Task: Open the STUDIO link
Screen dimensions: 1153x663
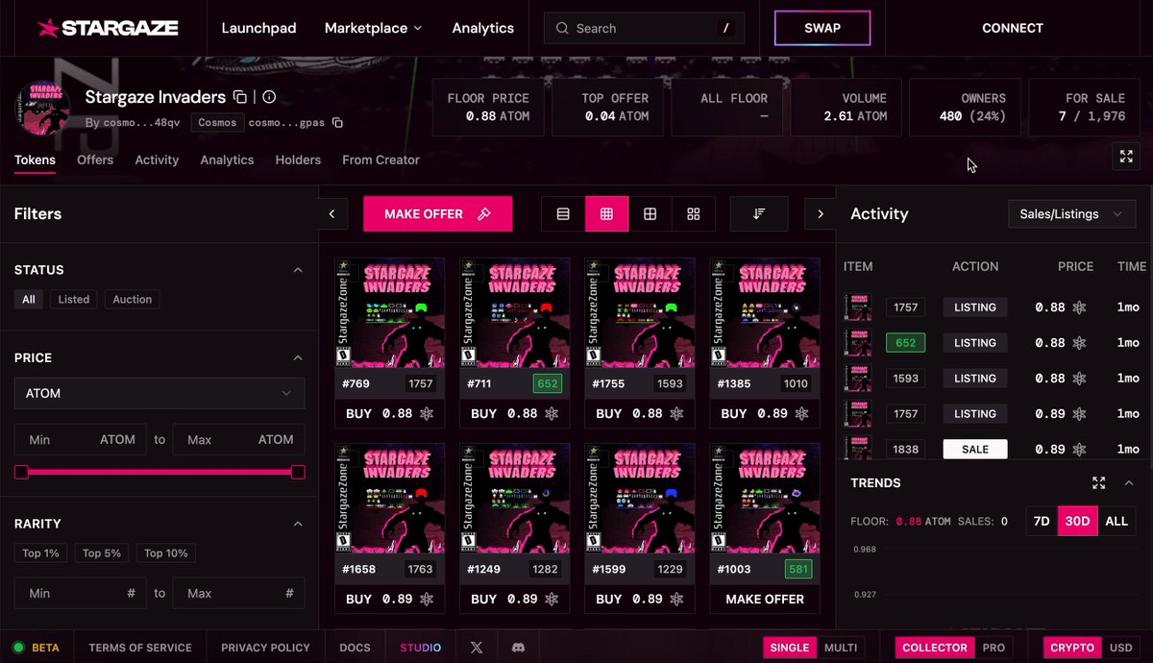Action: [x=421, y=648]
